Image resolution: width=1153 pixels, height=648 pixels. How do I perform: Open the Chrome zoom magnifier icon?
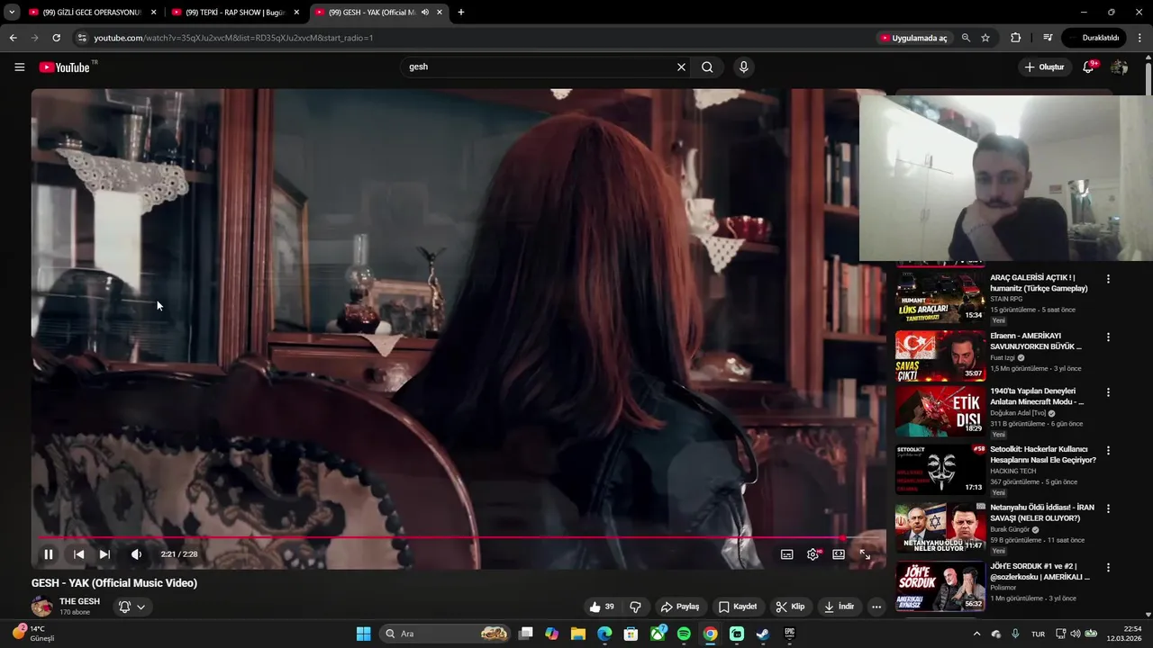click(966, 38)
